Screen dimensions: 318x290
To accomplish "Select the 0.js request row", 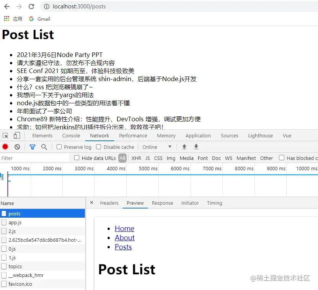I will 42,249.
